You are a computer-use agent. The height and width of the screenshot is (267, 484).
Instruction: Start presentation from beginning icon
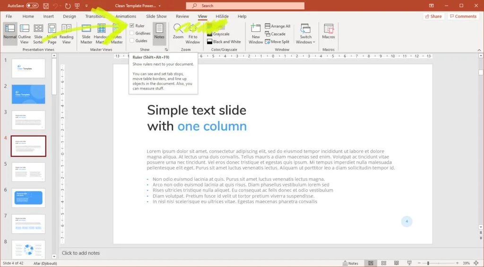(77, 6)
